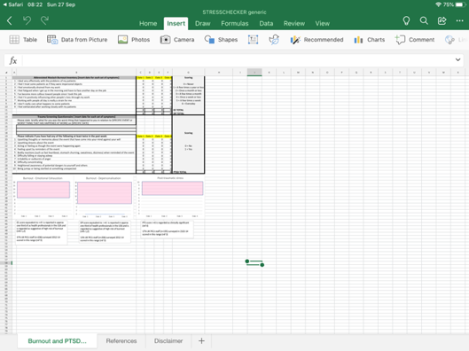Insert a text box

[253, 40]
